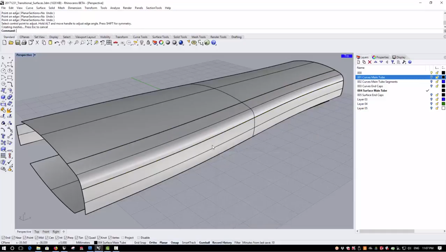This screenshot has height=252, width=446.
Task: Toggle Gumball in status bar
Action: click(x=204, y=243)
